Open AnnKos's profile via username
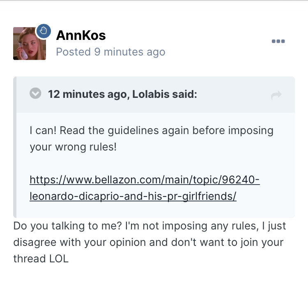Screen dimensions: 308x287 pyautogui.click(x=81, y=35)
